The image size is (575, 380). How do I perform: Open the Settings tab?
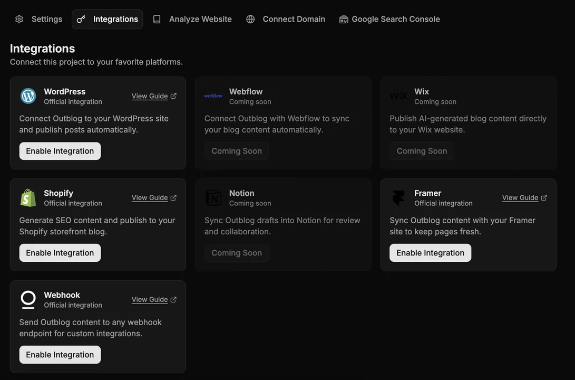click(x=38, y=19)
